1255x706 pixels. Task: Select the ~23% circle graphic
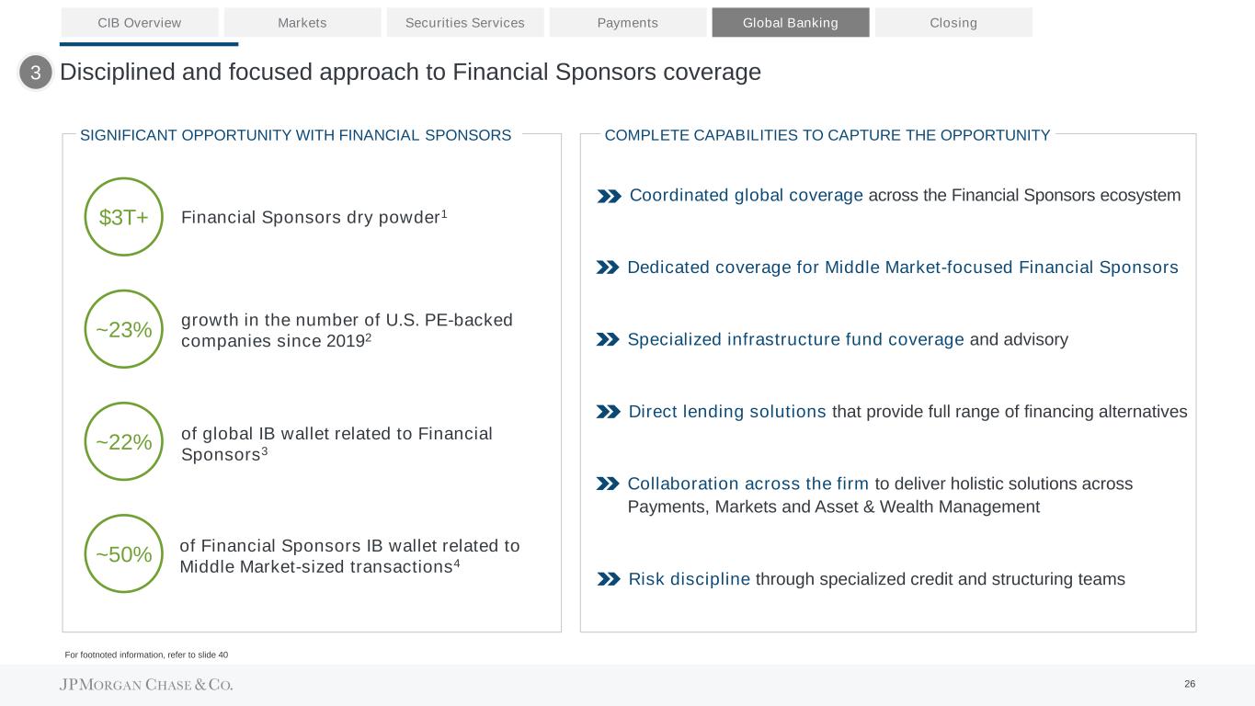tap(123, 329)
